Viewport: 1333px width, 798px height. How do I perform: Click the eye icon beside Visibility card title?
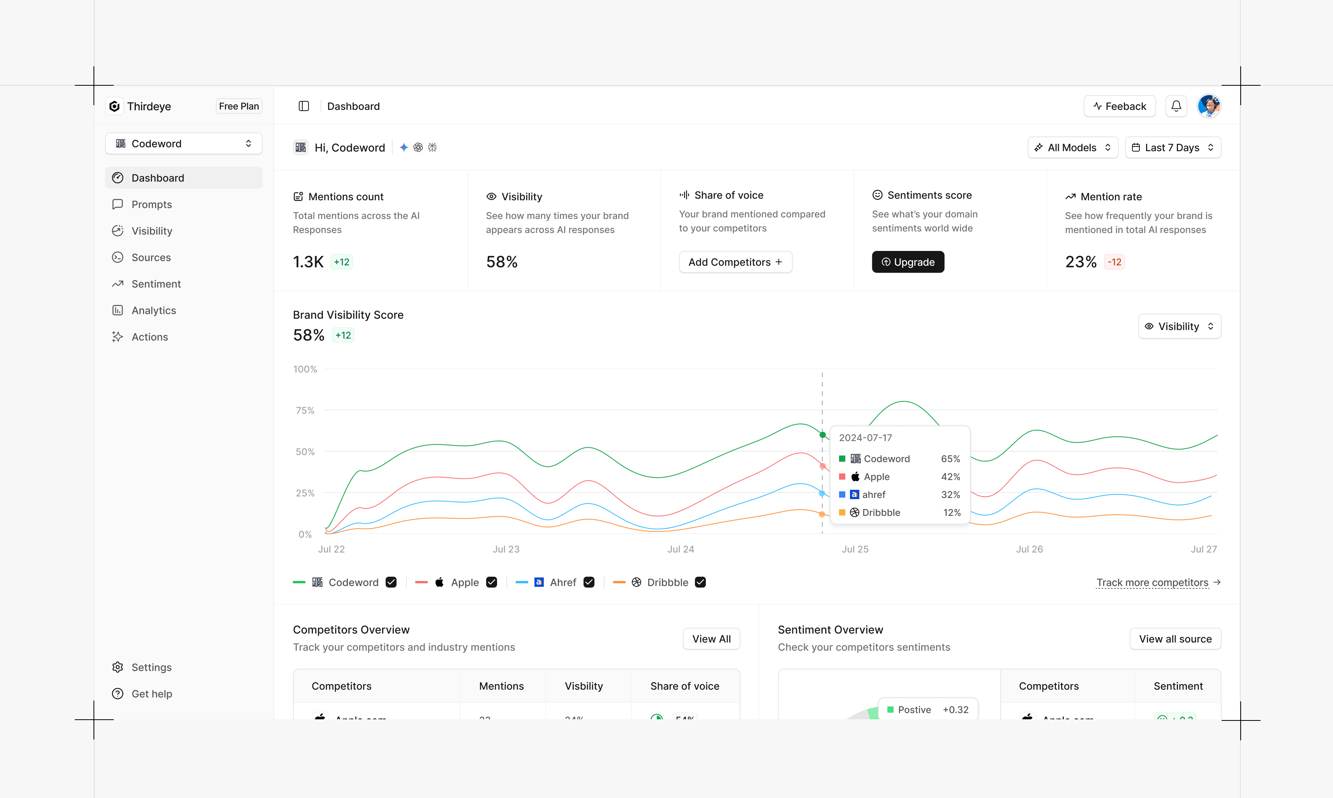(x=491, y=196)
